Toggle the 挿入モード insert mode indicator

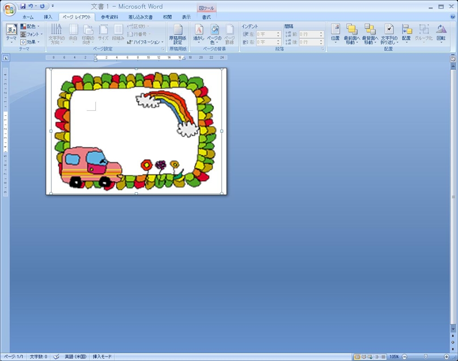point(102,357)
